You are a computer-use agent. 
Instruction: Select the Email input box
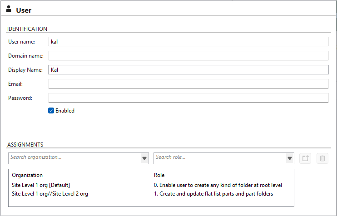[188, 84]
